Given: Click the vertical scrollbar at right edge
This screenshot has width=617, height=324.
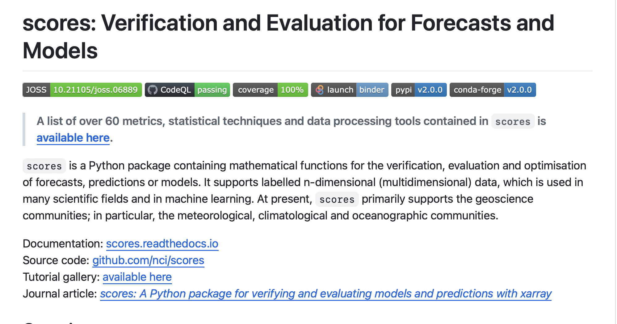Looking at the screenshot, I should [x=616, y=162].
